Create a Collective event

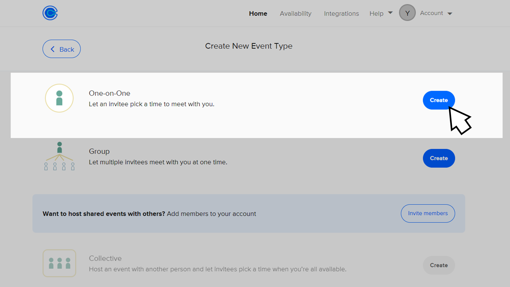pos(439,265)
